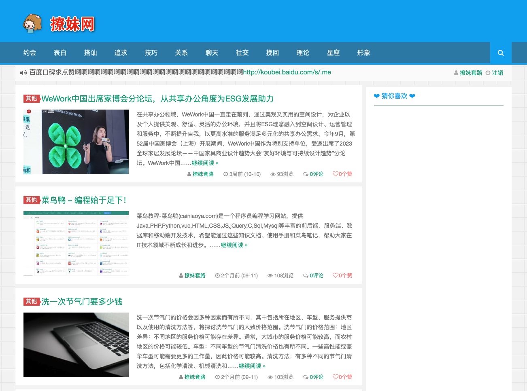This screenshot has height=391, width=527.
Task: Open the 表白 menu item
Action: (x=60, y=53)
